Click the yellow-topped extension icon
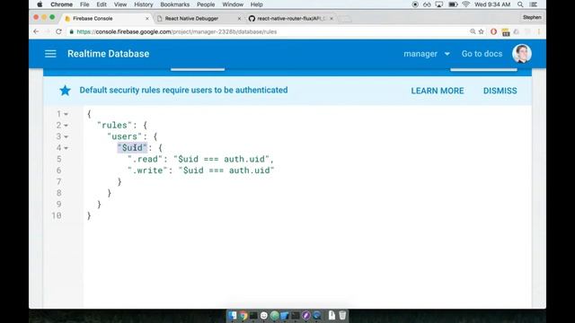 coord(506,32)
